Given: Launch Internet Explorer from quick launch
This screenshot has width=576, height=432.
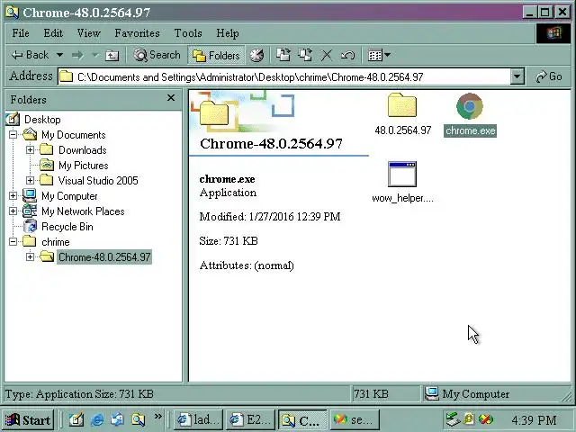Looking at the screenshot, I should (97, 419).
